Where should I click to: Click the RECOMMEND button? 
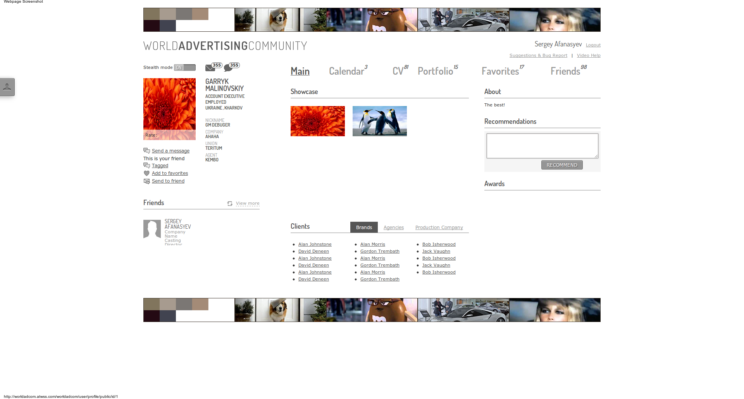click(x=562, y=165)
